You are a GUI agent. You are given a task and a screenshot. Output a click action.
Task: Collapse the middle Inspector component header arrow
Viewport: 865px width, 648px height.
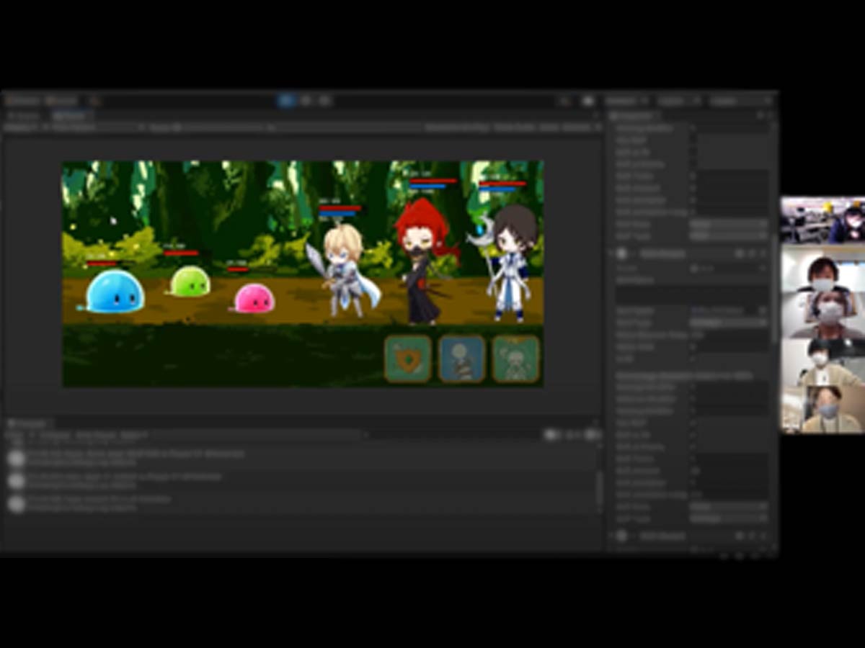click(x=612, y=253)
